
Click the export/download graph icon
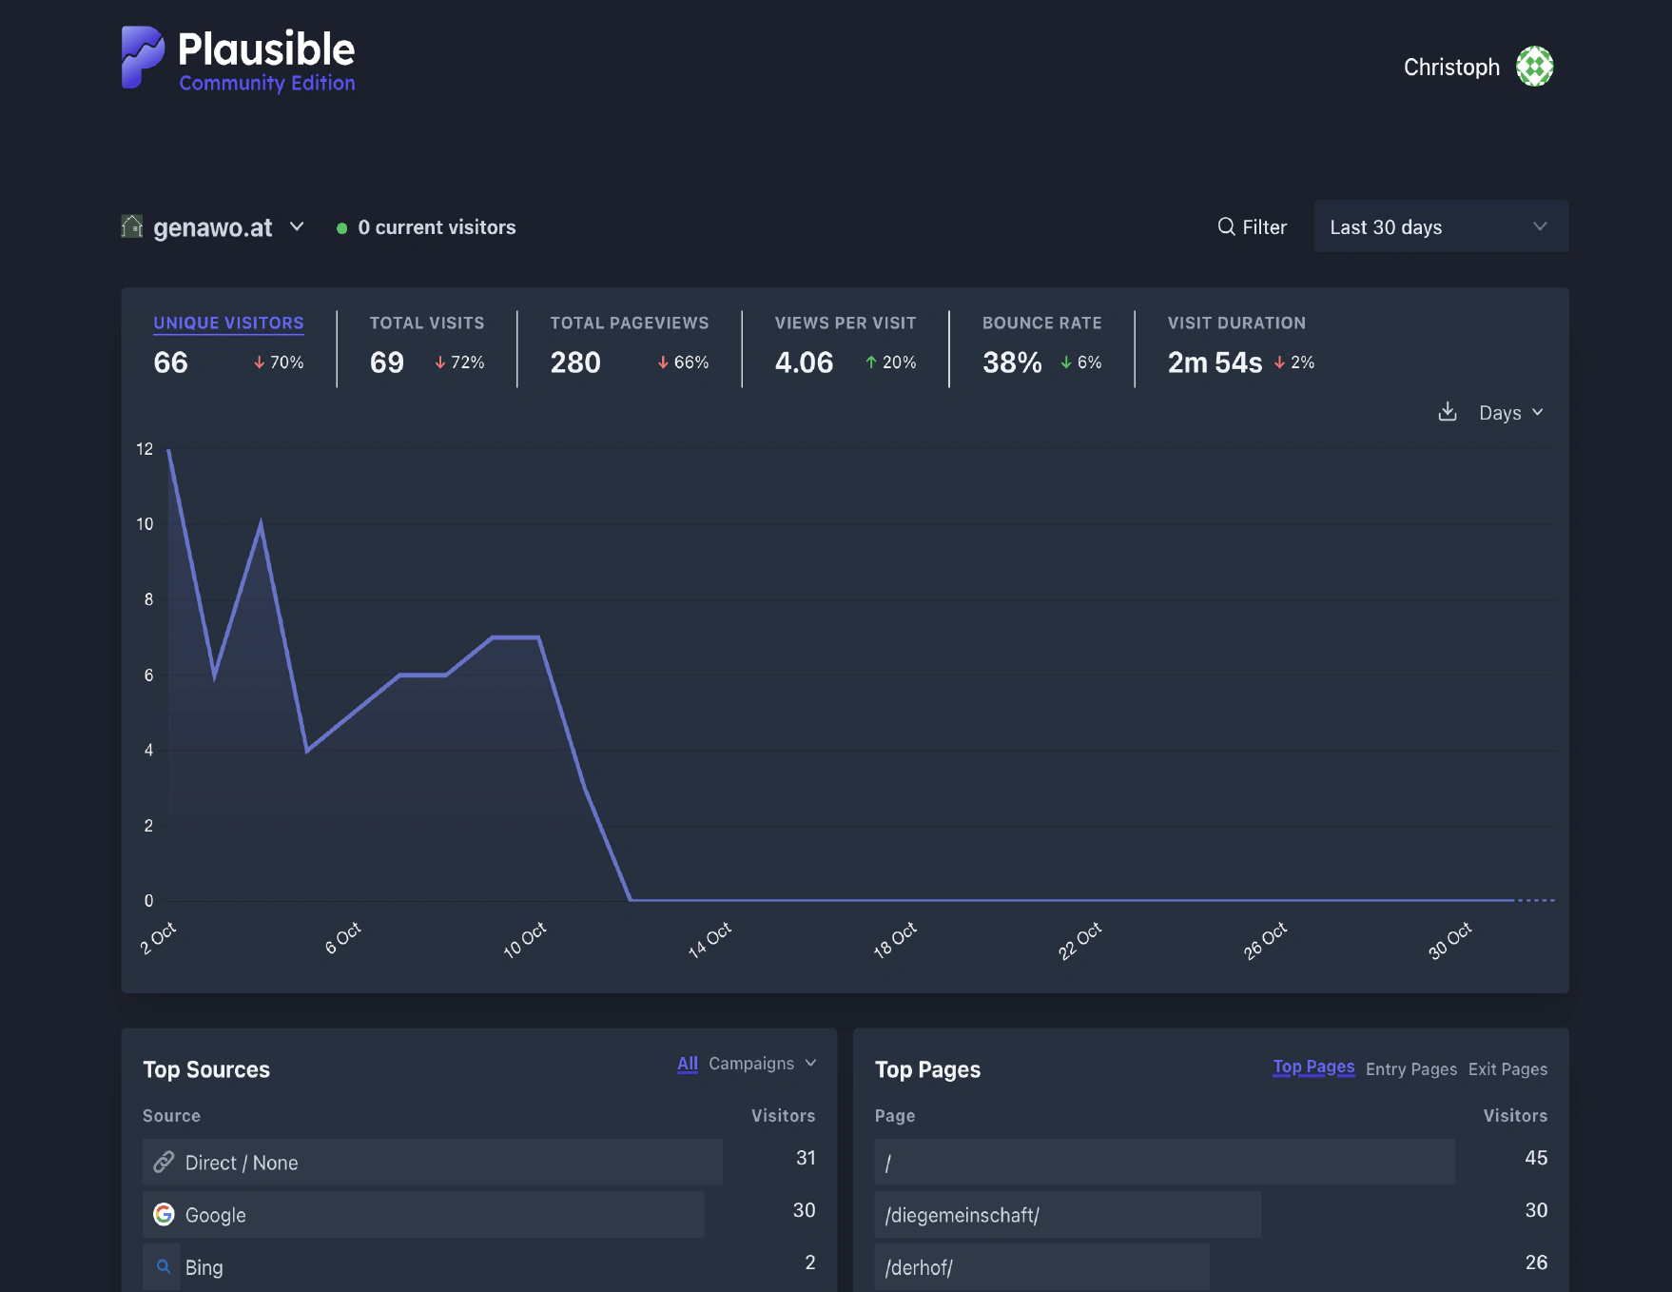[1447, 412]
